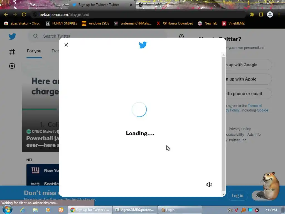Open the orange paint app on taskbar
Viewport: 285px width, 214px height.
tap(61, 210)
